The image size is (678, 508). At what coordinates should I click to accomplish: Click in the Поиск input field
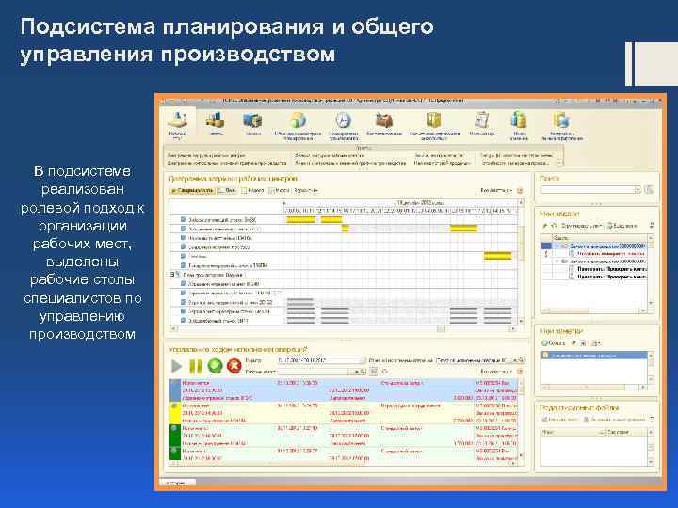click(587, 190)
